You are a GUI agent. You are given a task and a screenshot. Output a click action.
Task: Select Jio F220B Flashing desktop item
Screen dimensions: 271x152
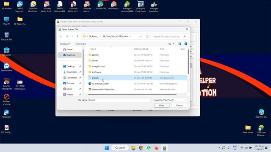coord(20,85)
